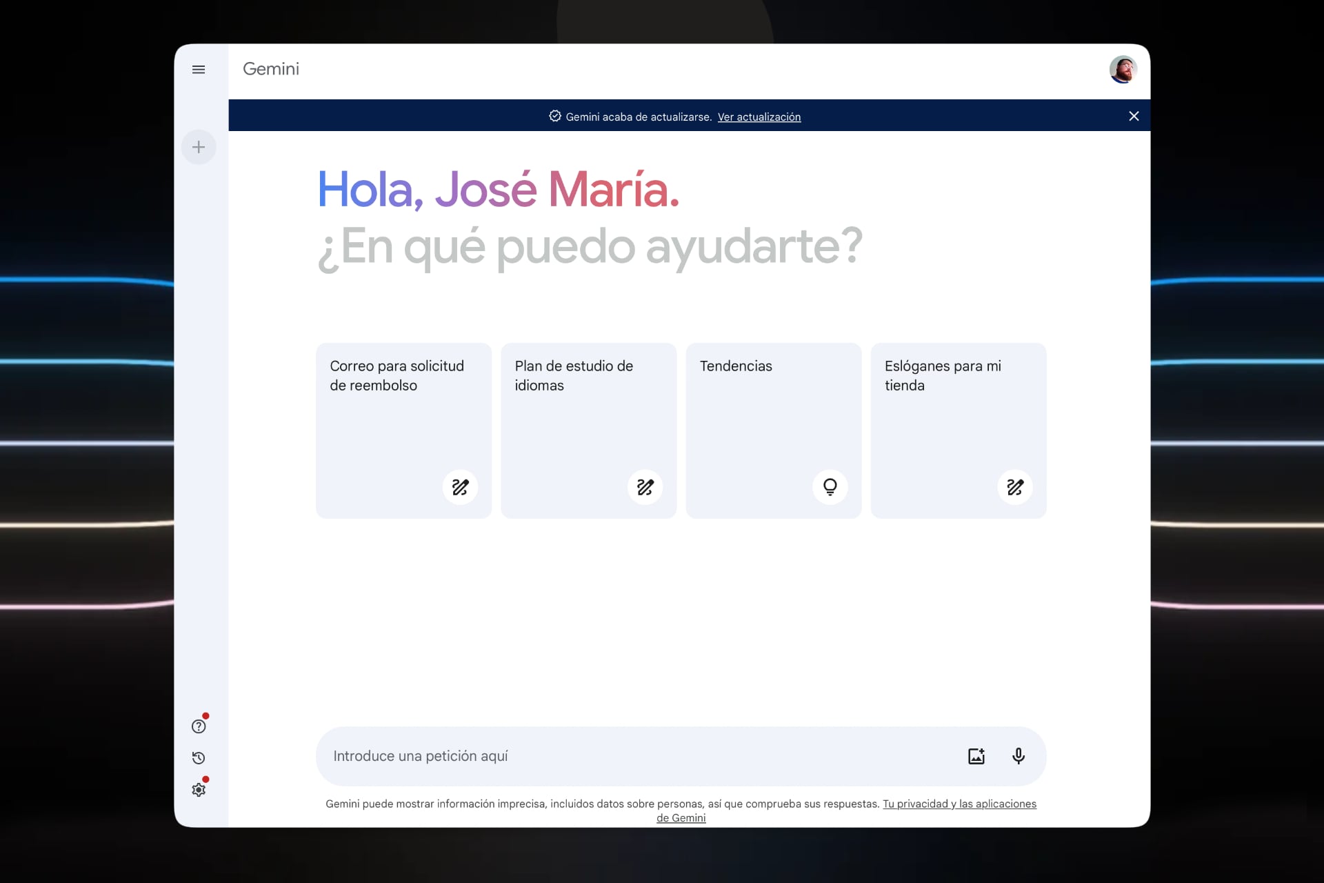Start a new chat with plus button
The height and width of the screenshot is (883, 1324).
(x=199, y=147)
